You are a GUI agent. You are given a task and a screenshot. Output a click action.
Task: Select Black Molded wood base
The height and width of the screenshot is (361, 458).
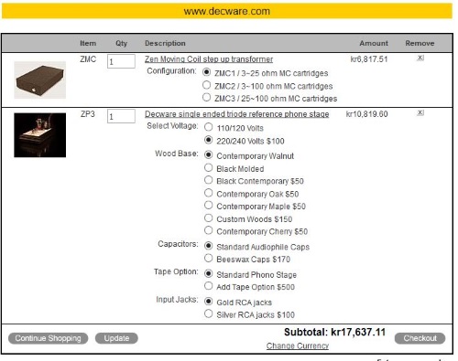click(x=208, y=167)
